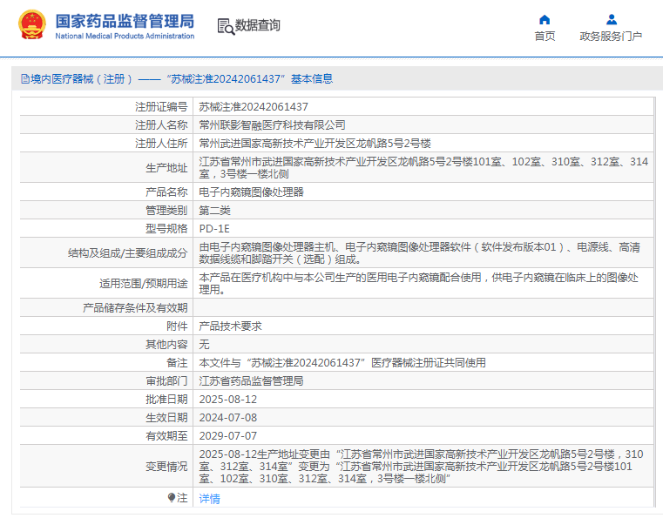Click the product name 电子内窥镜图像处理器
The width and height of the screenshot is (663, 518).
tap(252, 192)
